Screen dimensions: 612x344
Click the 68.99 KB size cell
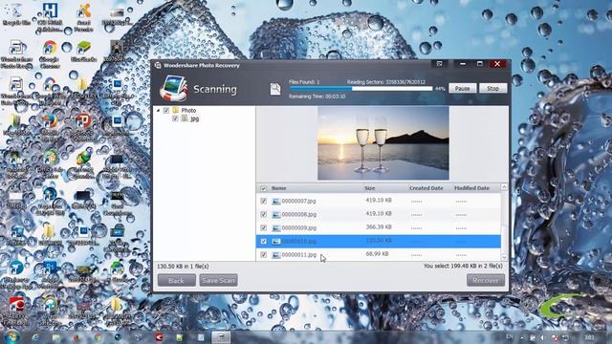377,254
